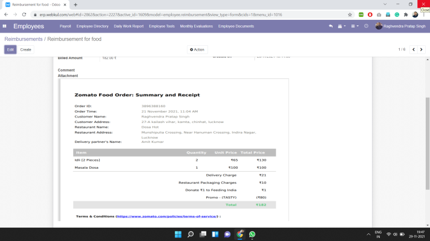430x241 pixels.
Task: Go to the next reimbursement record
Action: click(x=421, y=49)
